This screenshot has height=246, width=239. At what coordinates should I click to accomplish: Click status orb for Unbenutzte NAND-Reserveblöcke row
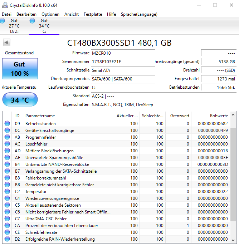(7, 164)
